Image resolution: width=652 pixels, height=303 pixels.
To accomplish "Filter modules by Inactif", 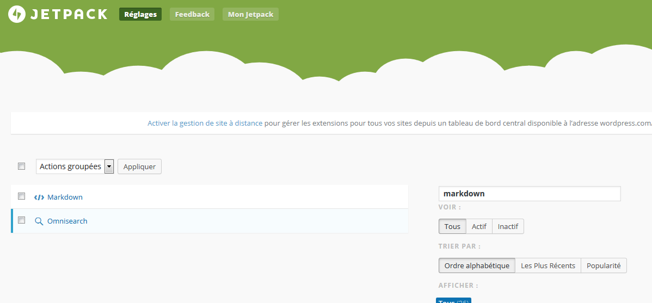I will pyautogui.click(x=508, y=226).
